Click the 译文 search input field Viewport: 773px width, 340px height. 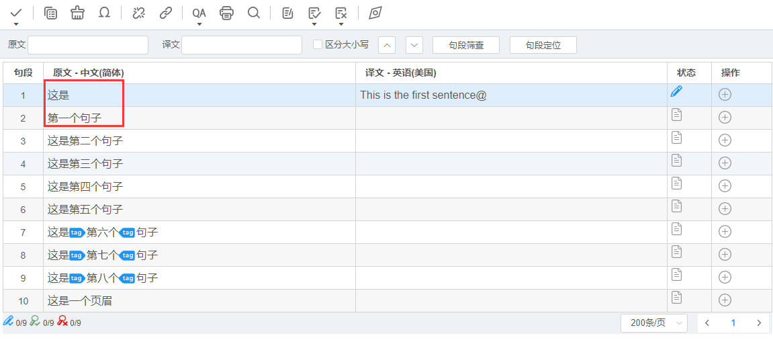tap(241, 45)
